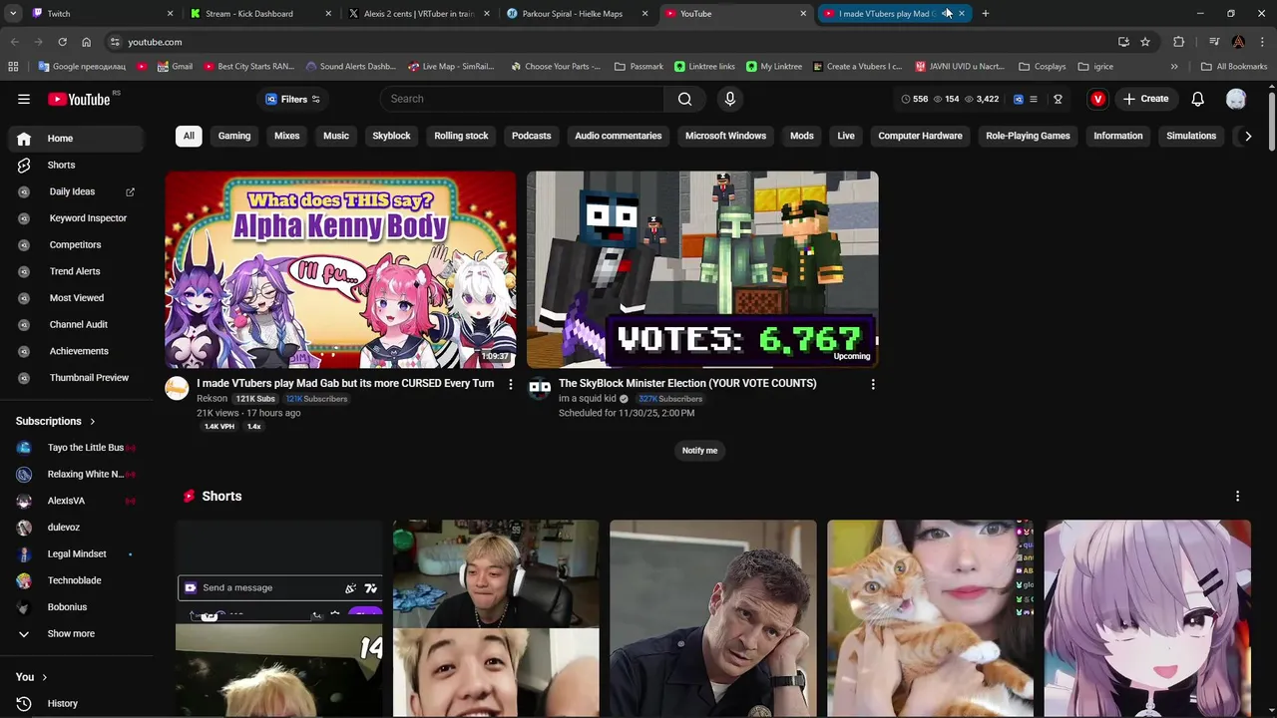Open Most Viewed in sidebar

[x=78, y=298]
